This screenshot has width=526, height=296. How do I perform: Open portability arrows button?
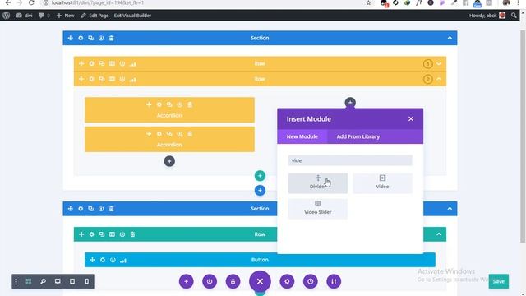[334, 281]
